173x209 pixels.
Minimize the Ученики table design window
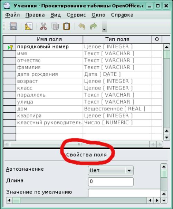[150, 6]
